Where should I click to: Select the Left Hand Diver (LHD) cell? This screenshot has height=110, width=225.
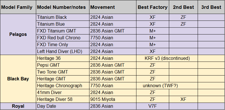pos(63,51)
